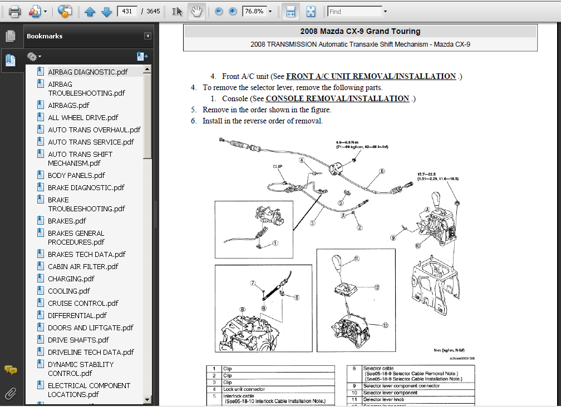Screen dimensions: 561x407
Task: Open the COOLING.pdf bookmark
Action: (x=68, y=291)
